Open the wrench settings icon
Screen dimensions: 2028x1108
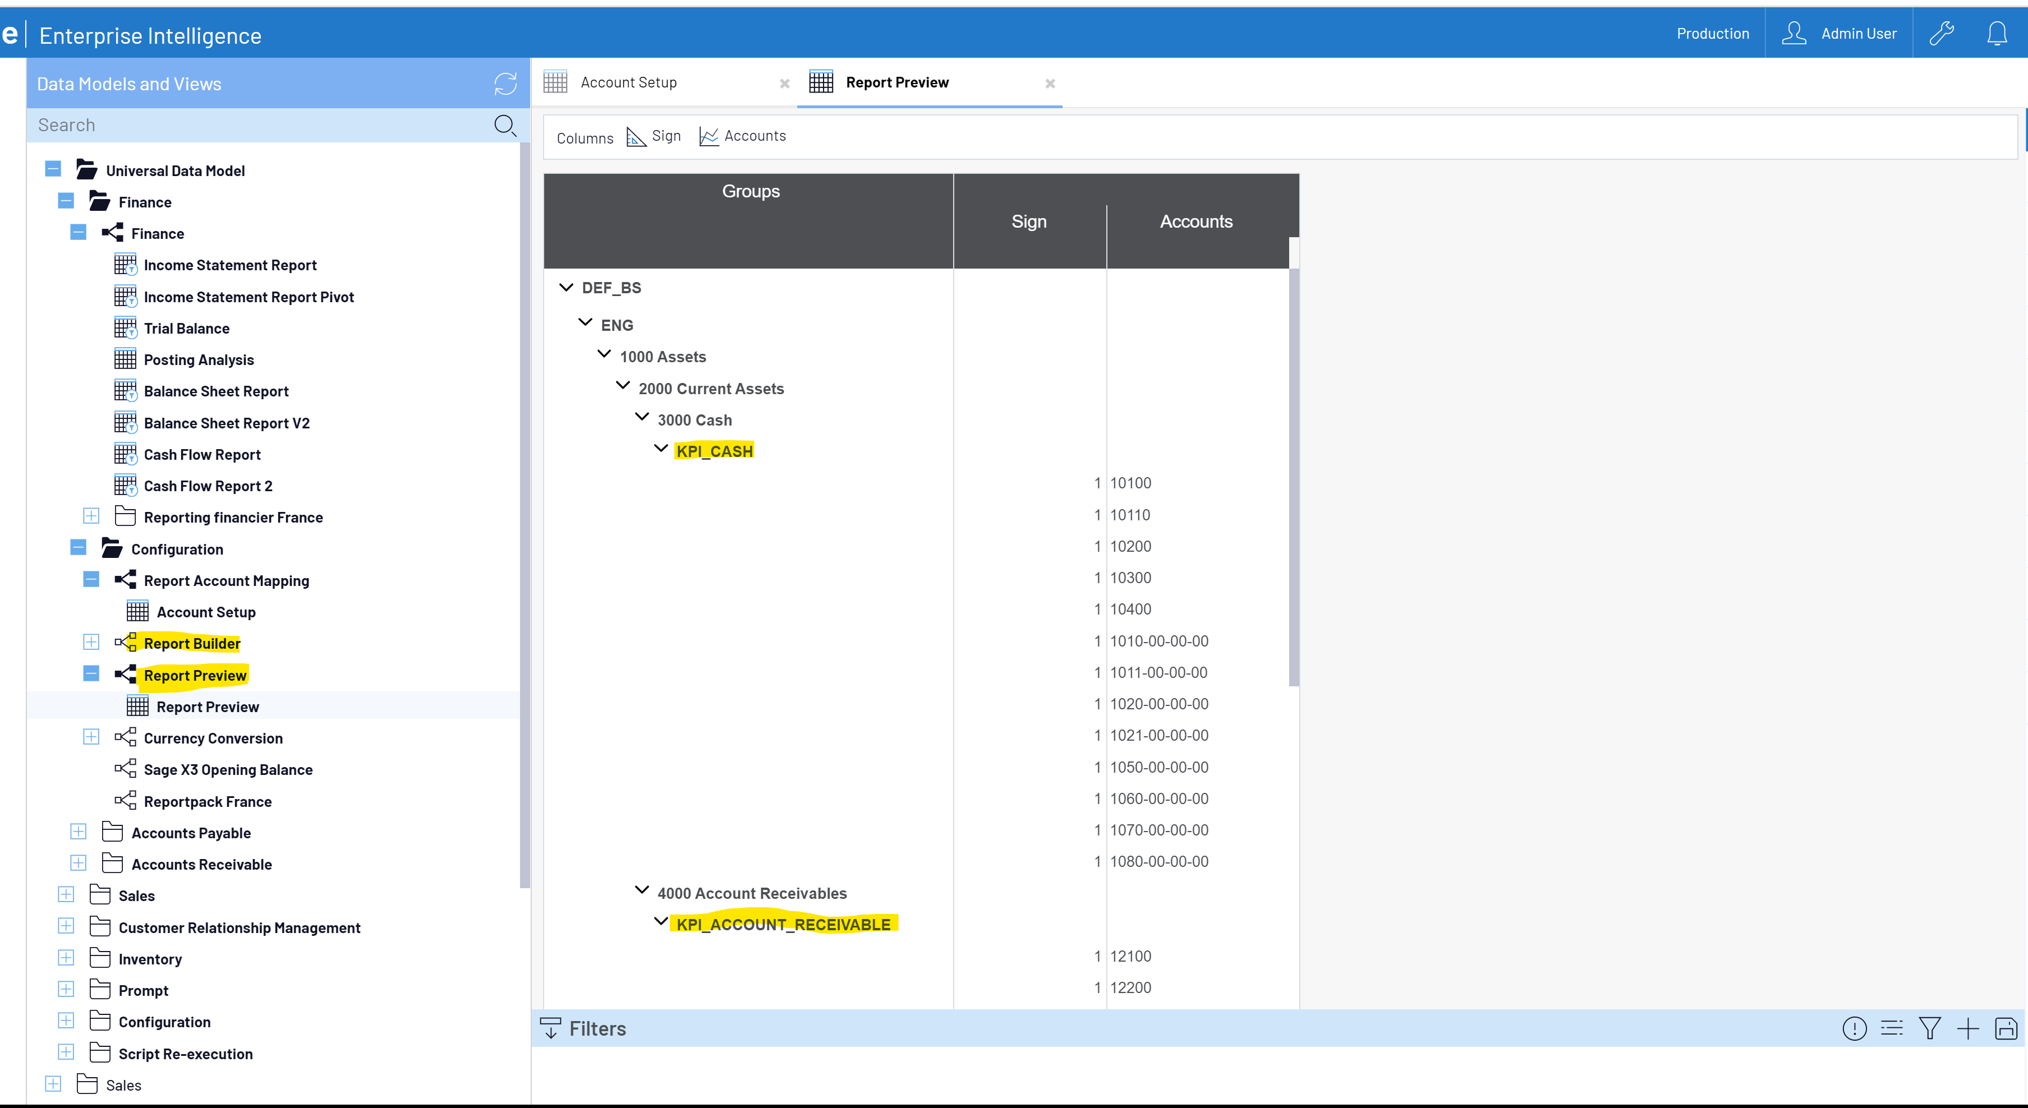coord(1940,34)
